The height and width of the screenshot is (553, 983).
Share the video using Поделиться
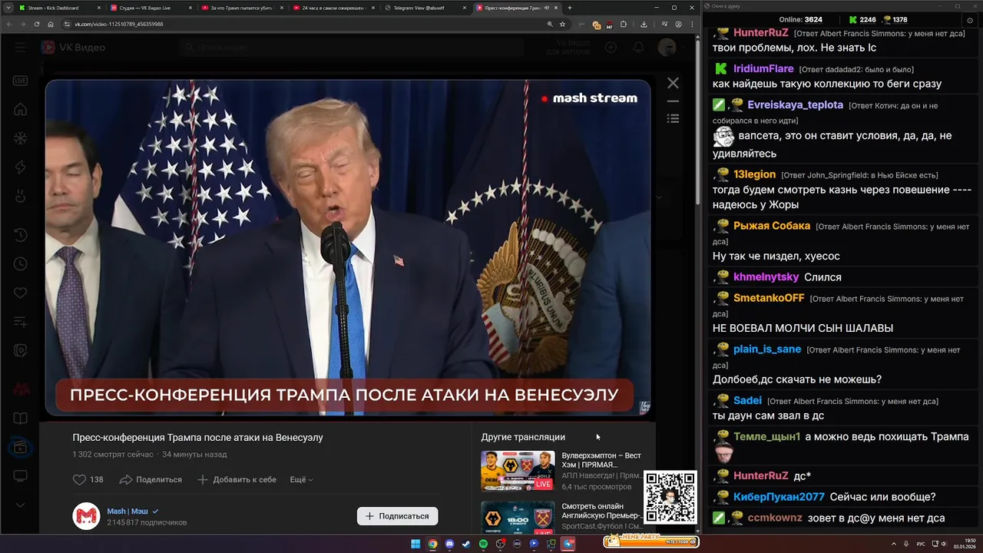coord(151,479)
